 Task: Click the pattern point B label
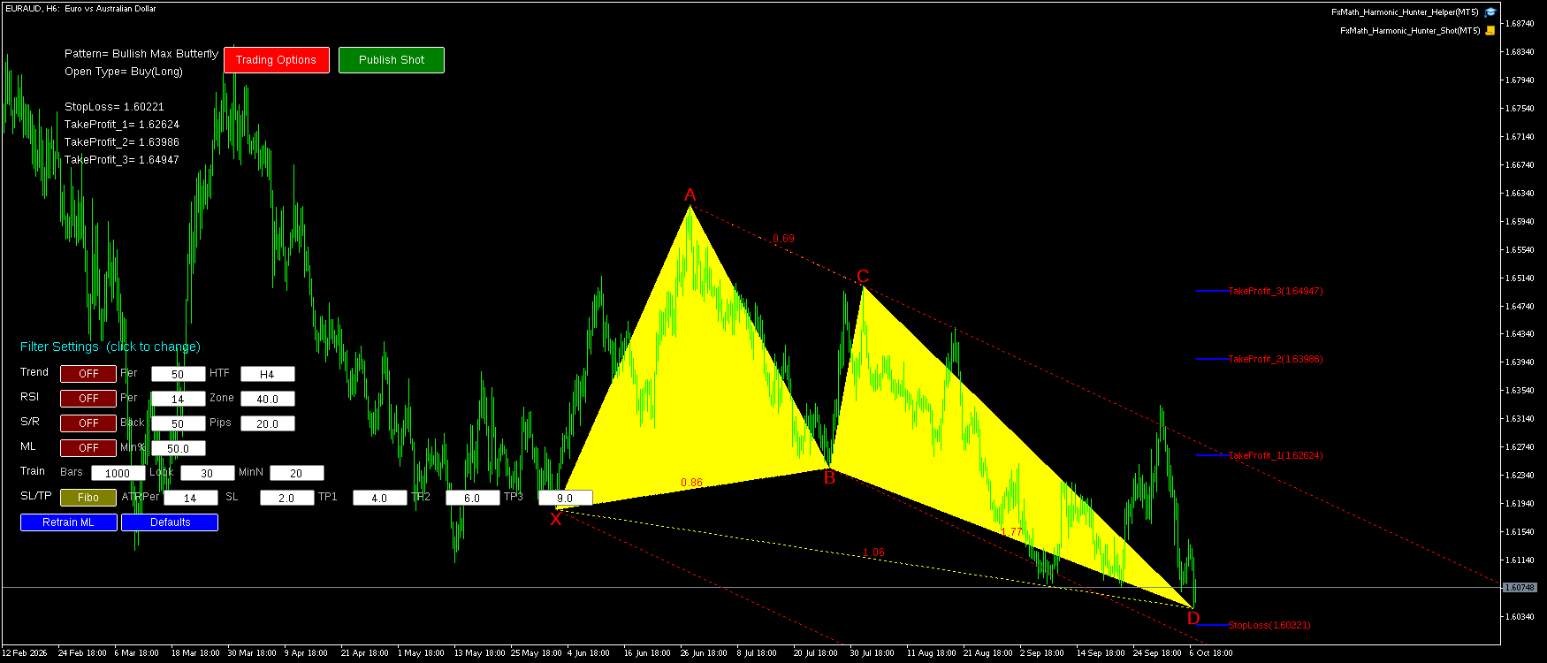click(x=829, y=478)
